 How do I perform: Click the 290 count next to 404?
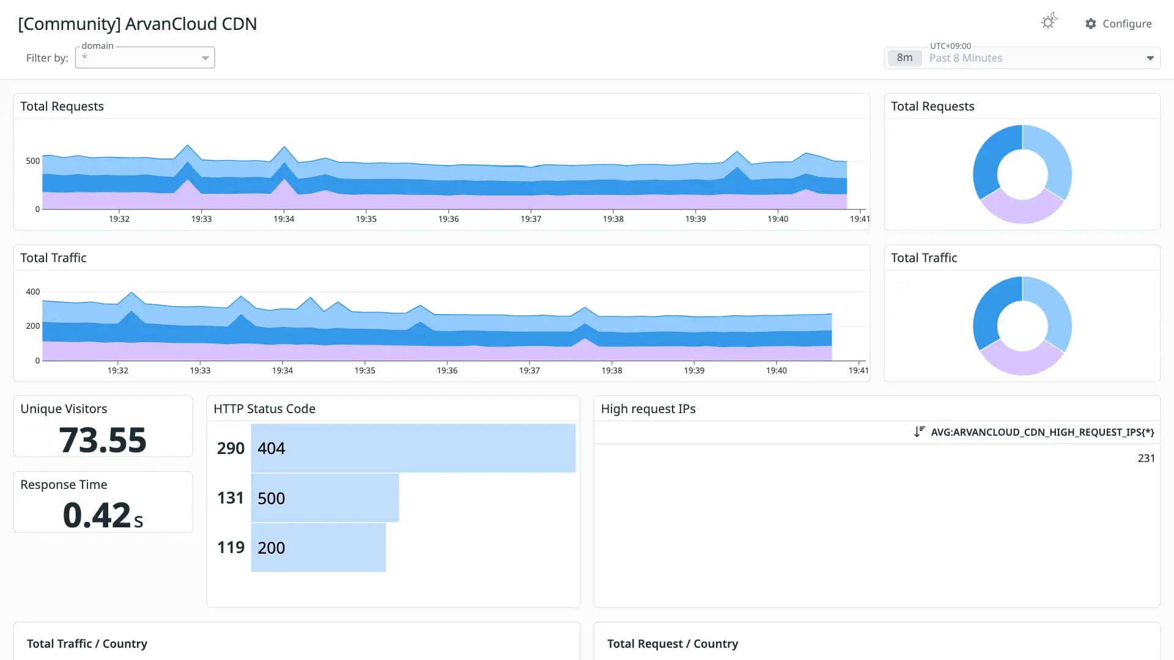pos(231,449)
